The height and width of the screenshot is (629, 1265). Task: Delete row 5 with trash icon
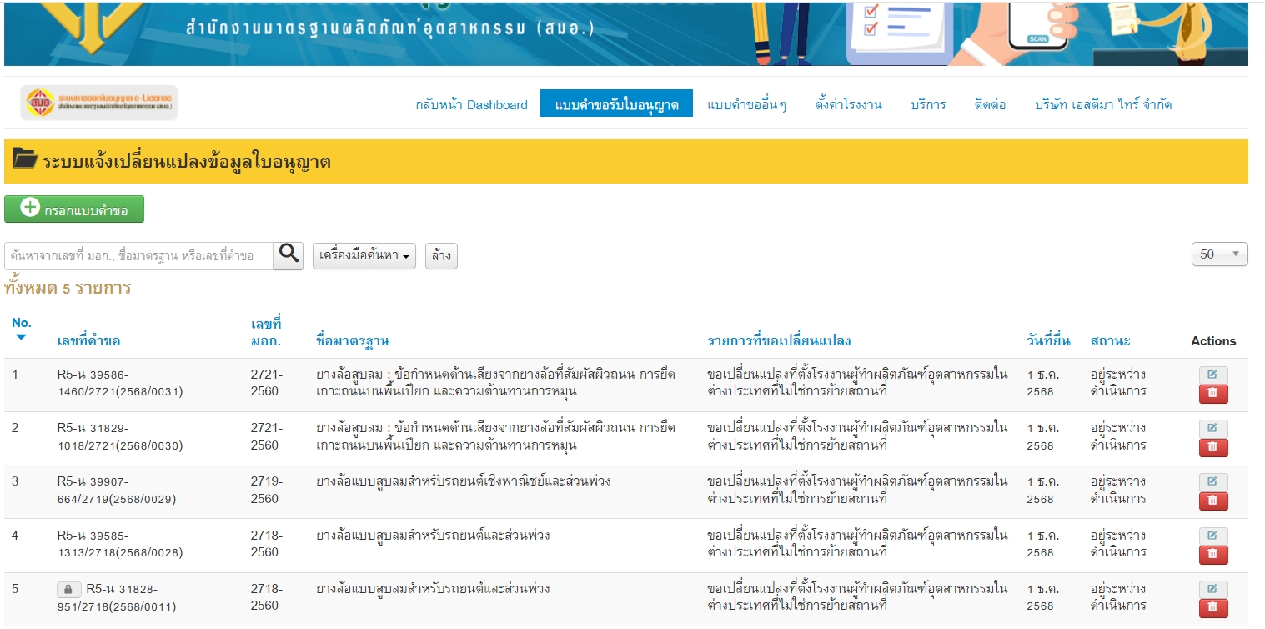(1212, 608)
